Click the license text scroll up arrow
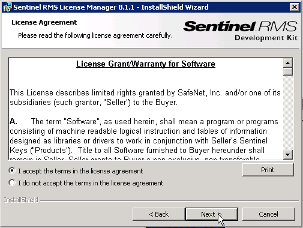 288,64
